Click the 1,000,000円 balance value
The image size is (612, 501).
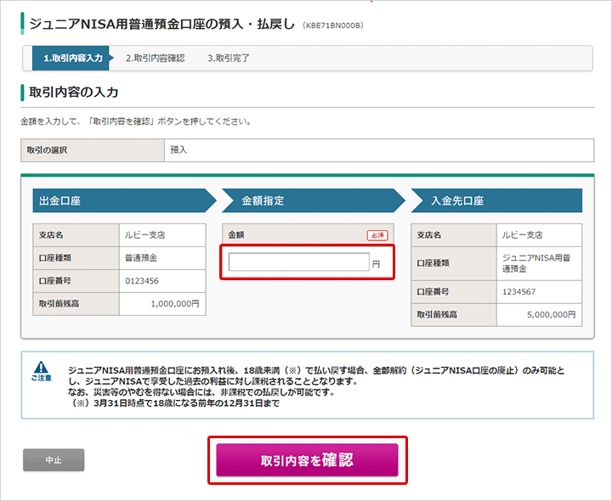coord(175,304)
